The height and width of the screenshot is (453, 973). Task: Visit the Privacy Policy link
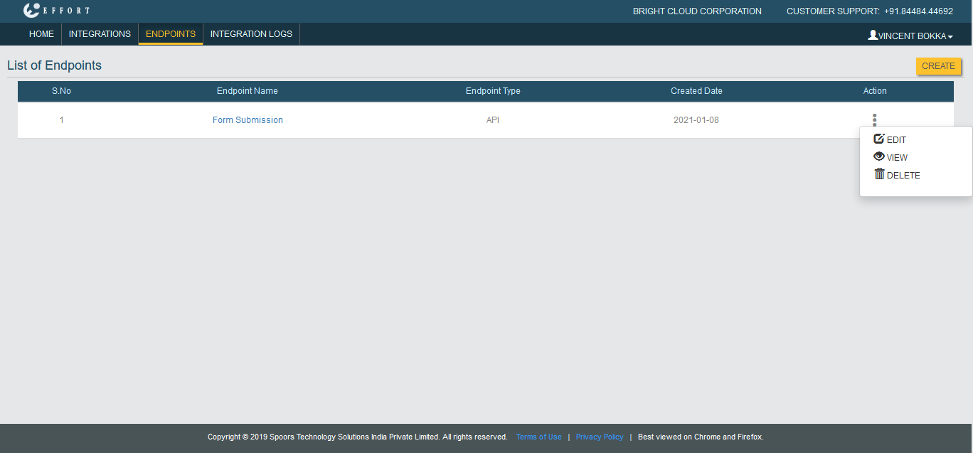(x=600, y=437)
